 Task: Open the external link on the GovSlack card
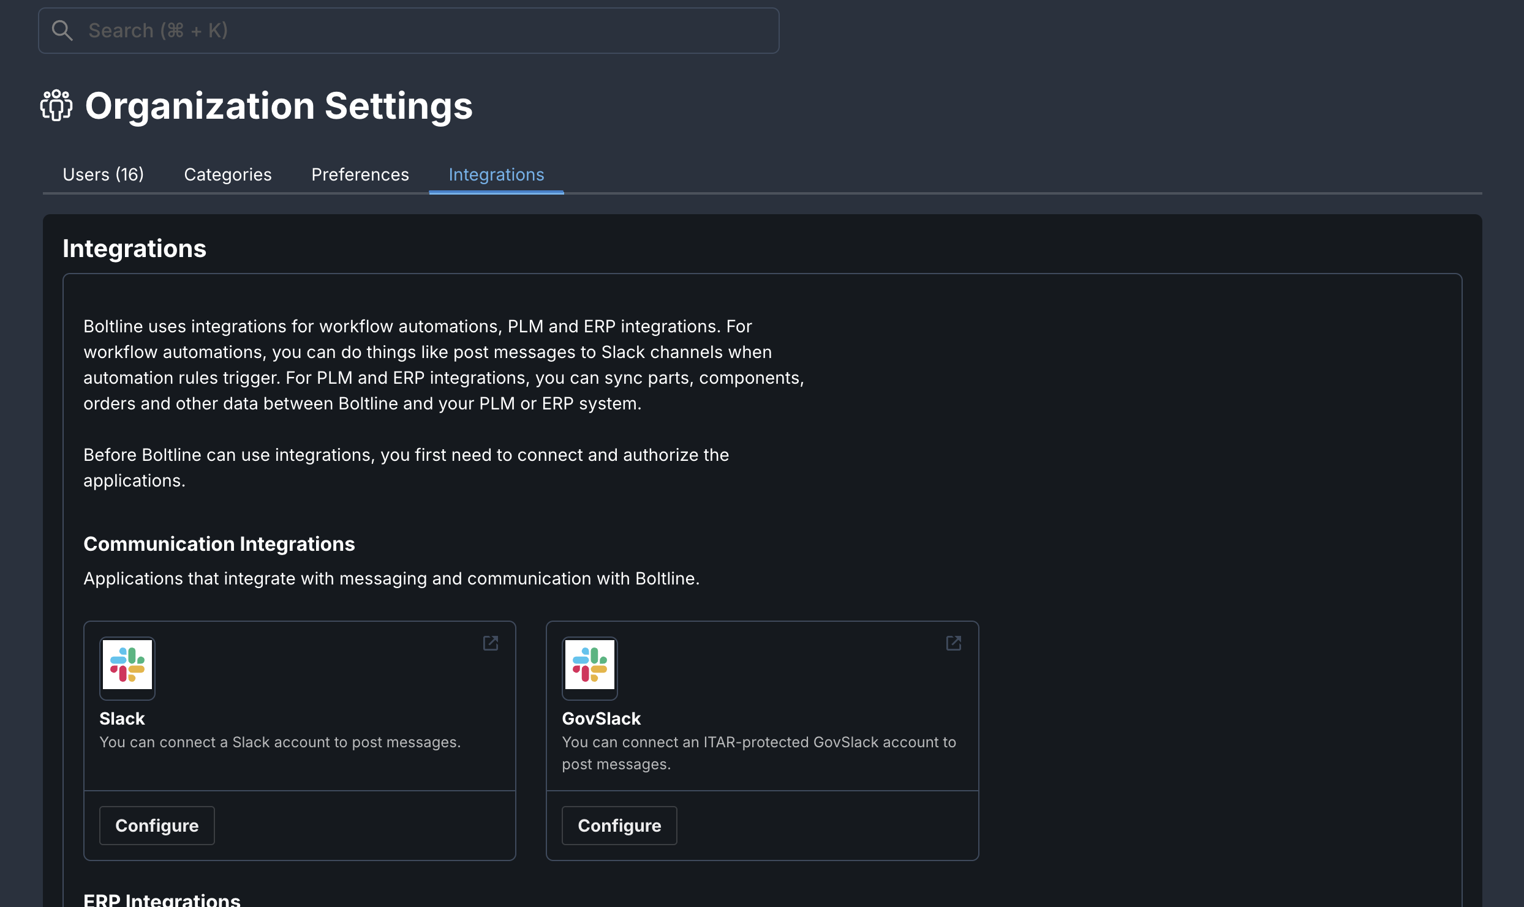pos(954,643)
